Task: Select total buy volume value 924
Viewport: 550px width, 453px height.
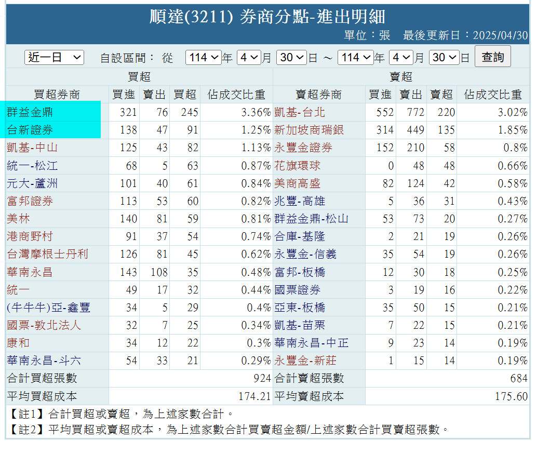Action: (x=262, y=378)
